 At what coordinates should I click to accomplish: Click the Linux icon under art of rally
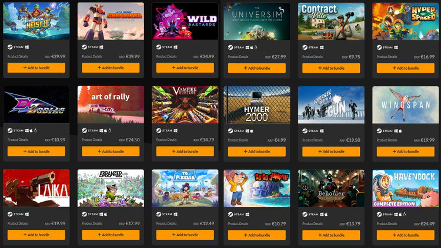(x=110, y=131)
